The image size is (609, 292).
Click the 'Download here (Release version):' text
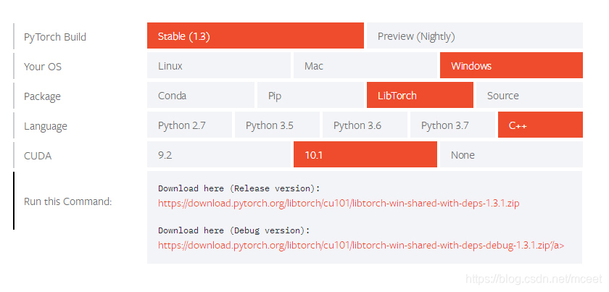[239, 188]
